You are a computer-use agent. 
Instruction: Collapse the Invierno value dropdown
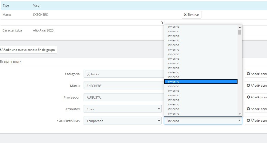[203, 121]
